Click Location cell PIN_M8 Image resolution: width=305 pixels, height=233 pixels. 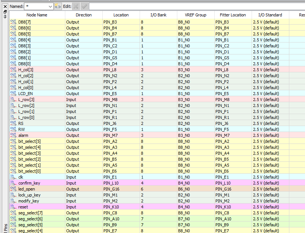click(x=121, y=100)
